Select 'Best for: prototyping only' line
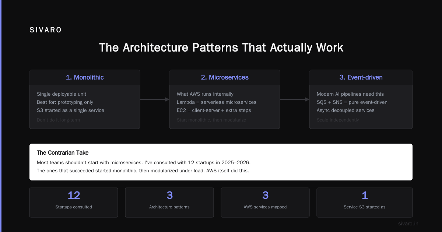 tap(65, 102)
